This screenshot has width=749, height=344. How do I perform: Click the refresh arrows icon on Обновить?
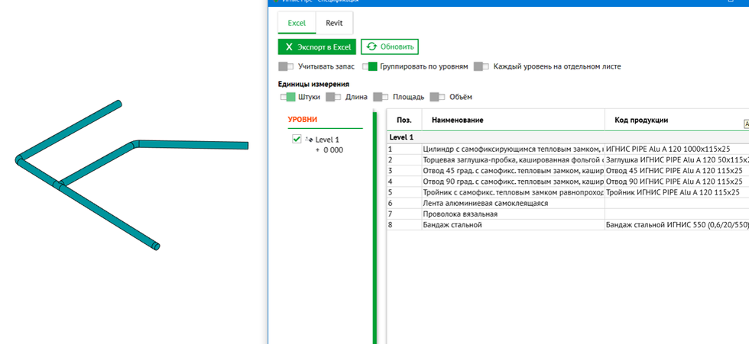[x=371, y=47]
